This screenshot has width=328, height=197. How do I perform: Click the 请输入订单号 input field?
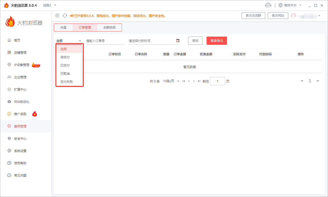pyautogui.click(x=105, y=41)
